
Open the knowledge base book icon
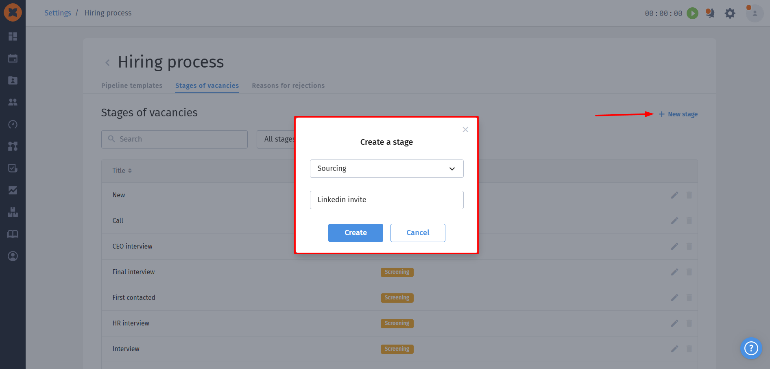(x=13, y=234)
